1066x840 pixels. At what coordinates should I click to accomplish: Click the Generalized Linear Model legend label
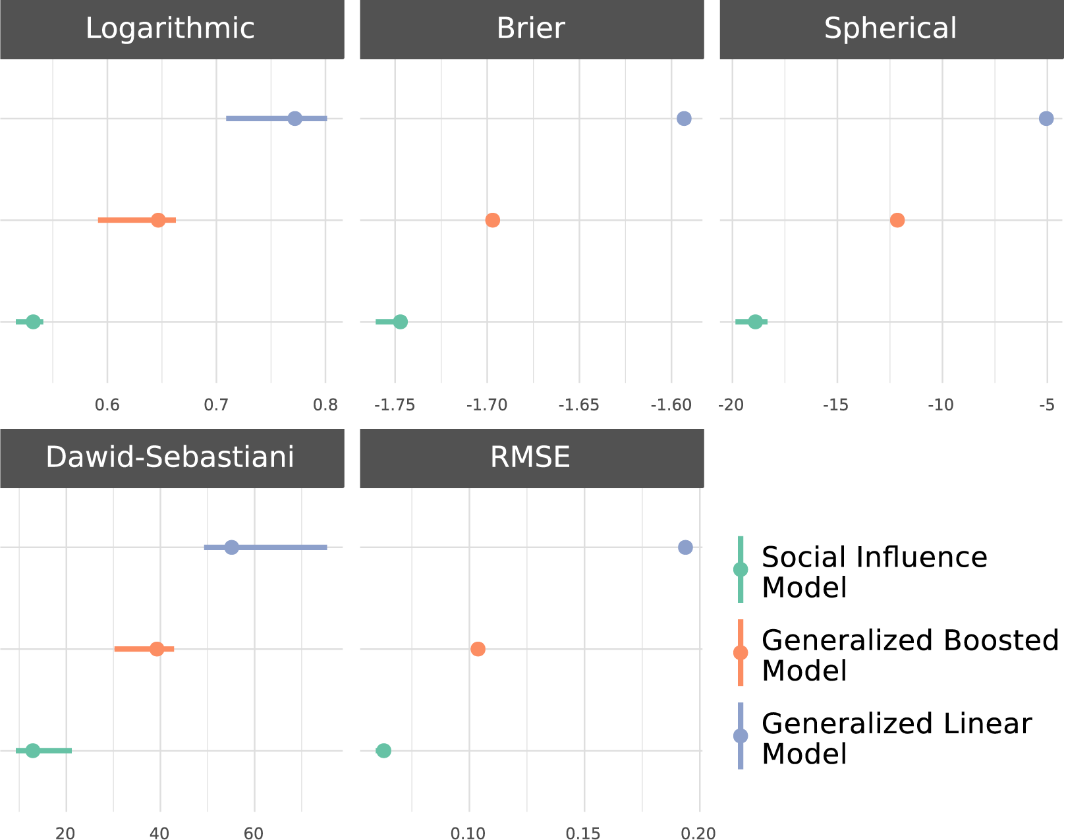[x=896, y=739]
